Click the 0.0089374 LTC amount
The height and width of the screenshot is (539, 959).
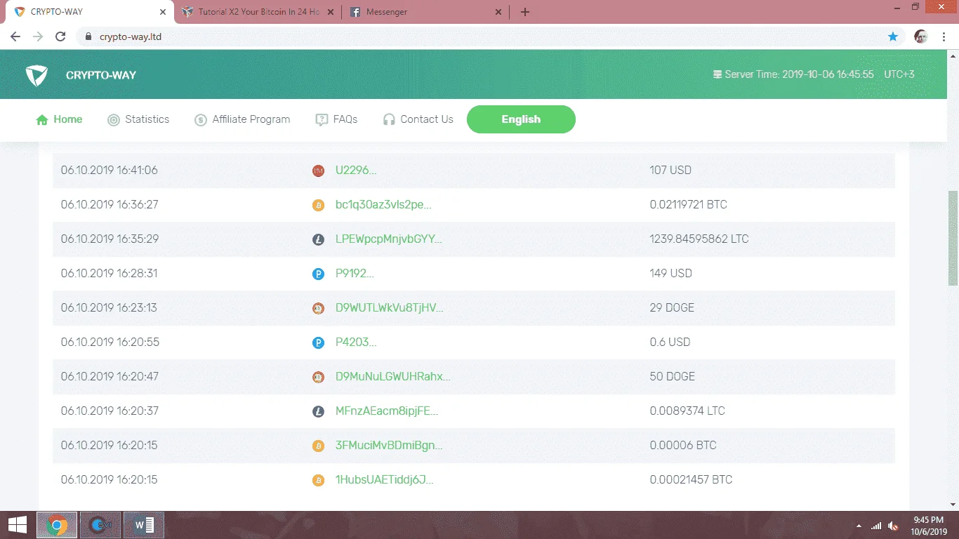pos(687,411)
